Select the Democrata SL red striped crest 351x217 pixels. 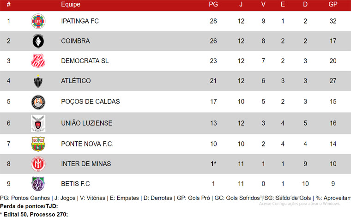point(38,61)
